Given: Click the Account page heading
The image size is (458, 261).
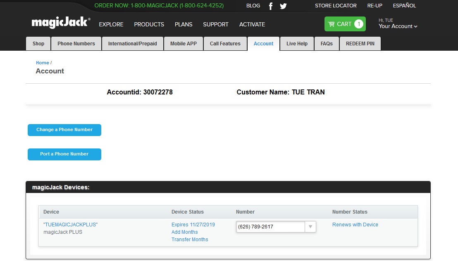Looking at the screenshot, I should click(x=50, y=71).
